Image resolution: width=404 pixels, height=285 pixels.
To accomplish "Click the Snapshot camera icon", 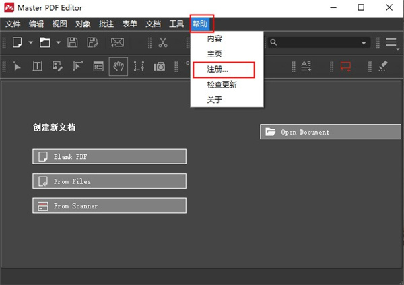I will [x=159, y=67].
